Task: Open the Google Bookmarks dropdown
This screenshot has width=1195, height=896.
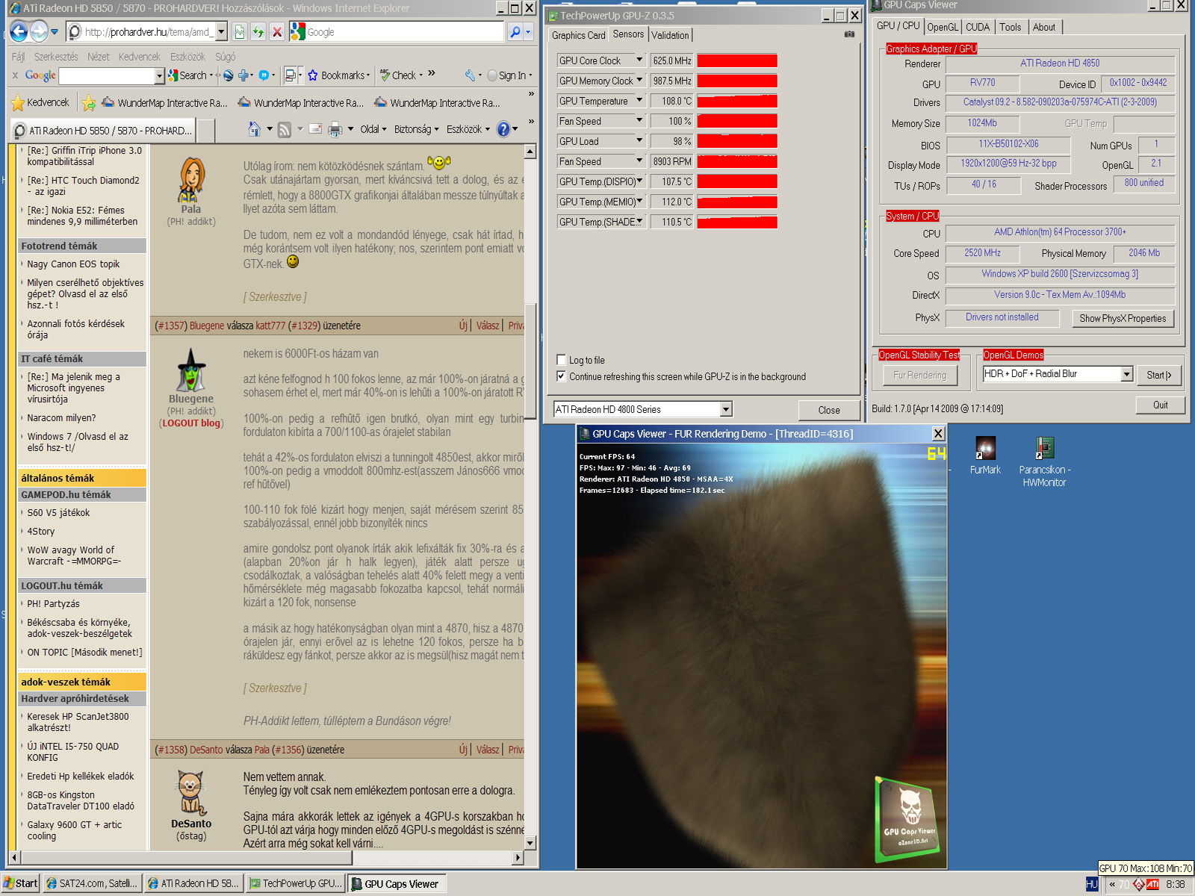Action: coord(339,75)
